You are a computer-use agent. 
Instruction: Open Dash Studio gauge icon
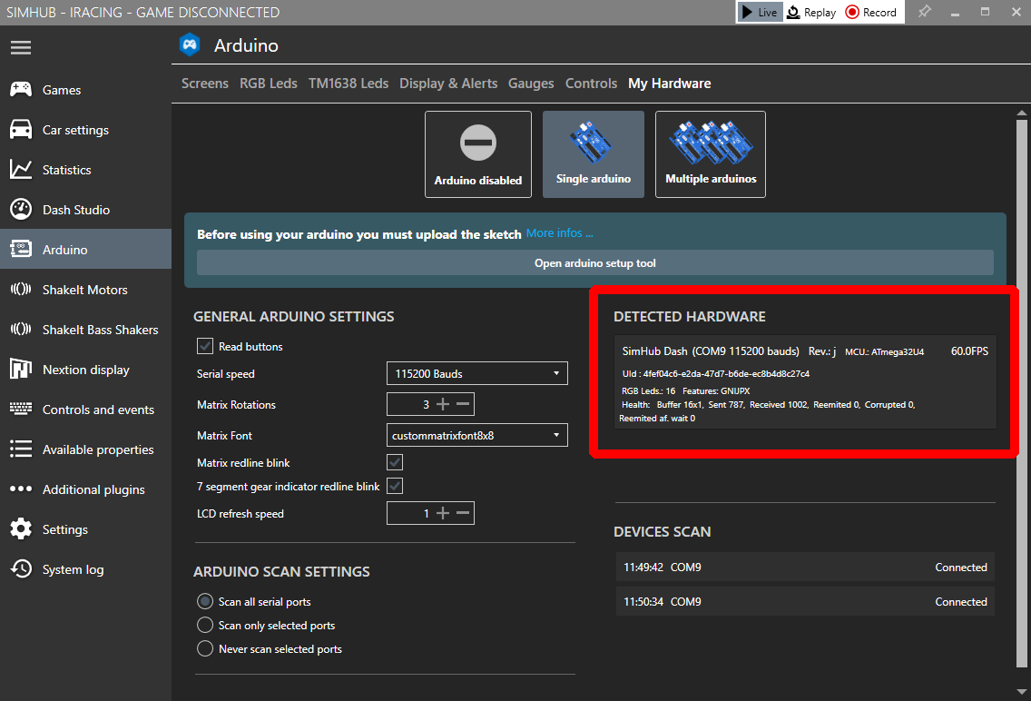click(x=21, y=210)
